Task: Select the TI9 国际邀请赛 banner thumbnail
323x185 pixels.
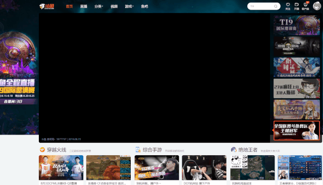Action: [x=297, y=25]
